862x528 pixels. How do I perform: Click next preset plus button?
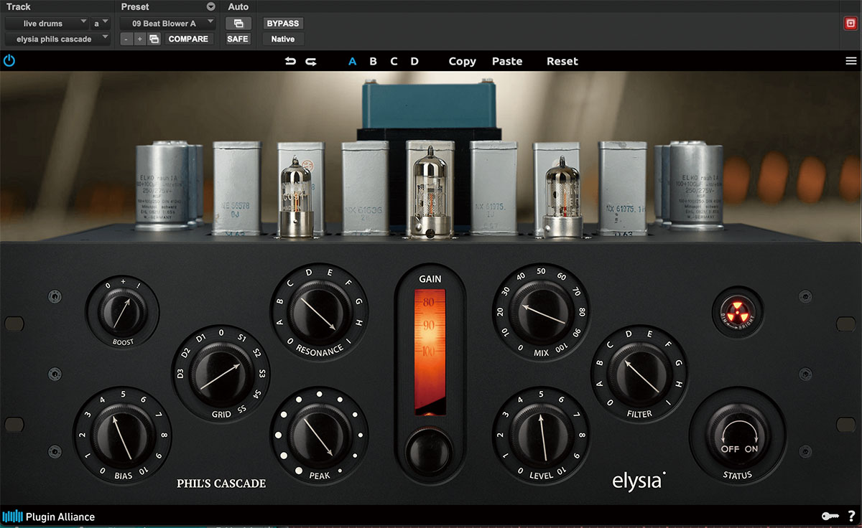[x=140, y=39]
